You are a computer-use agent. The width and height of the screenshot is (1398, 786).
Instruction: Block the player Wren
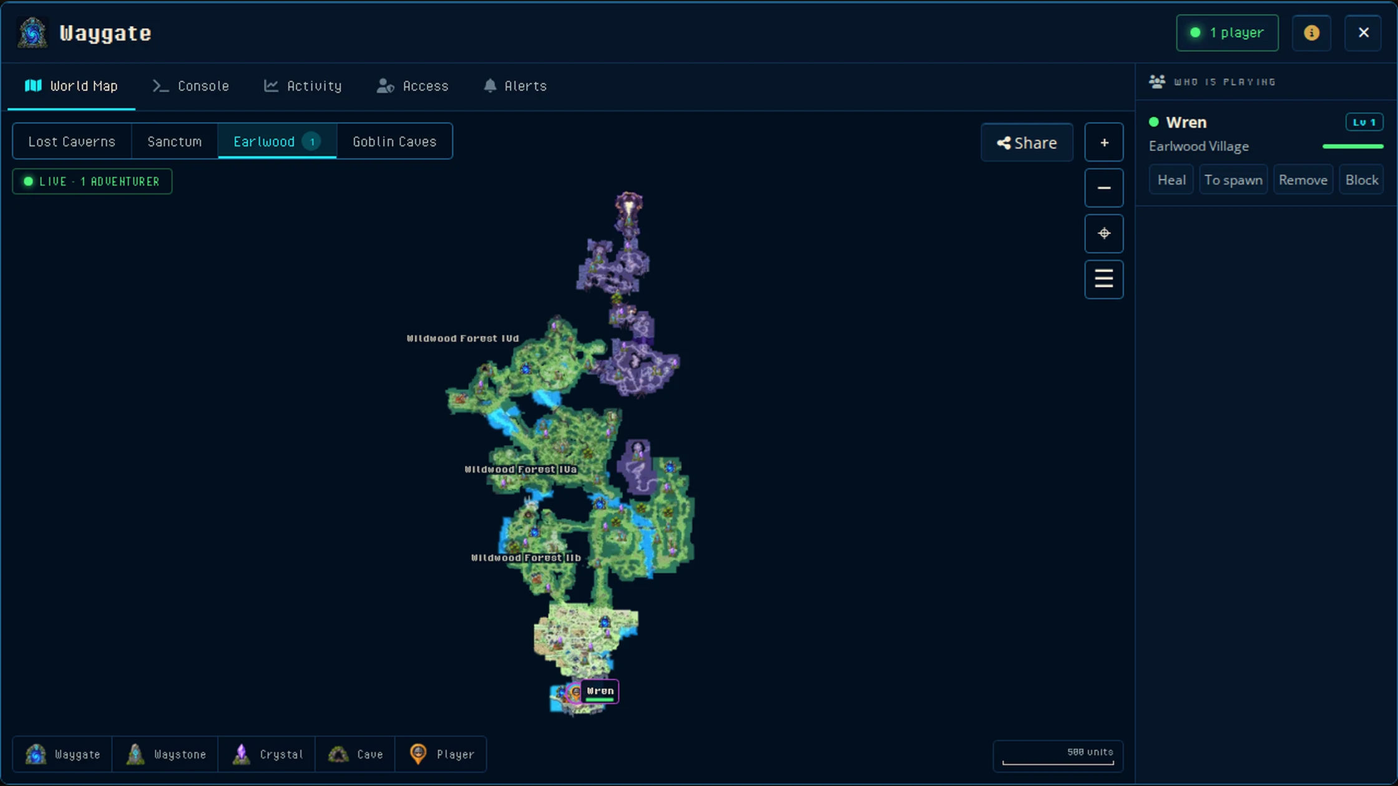[x=1362, y=180]
